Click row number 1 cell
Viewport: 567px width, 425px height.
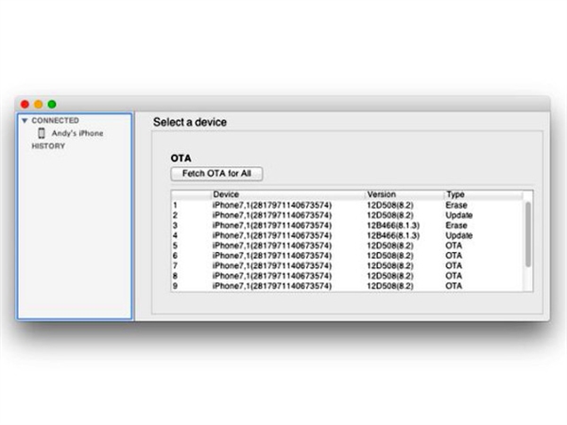pos(175,205)
